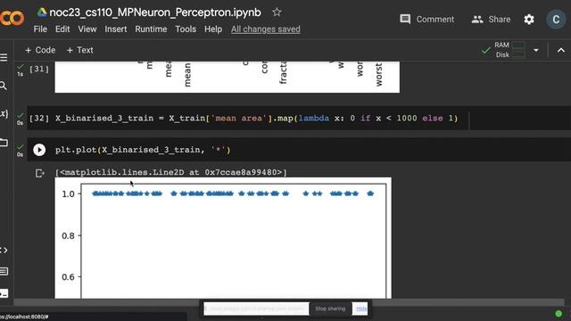Click the matplotlib Line2D output text
This screenshot has height=321, width=571.
(x=170, y=172)
